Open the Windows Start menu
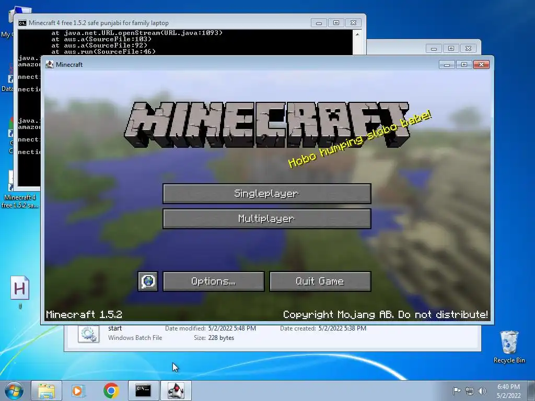The height and width of the screenshot is (401, 535). coord(14,391)
